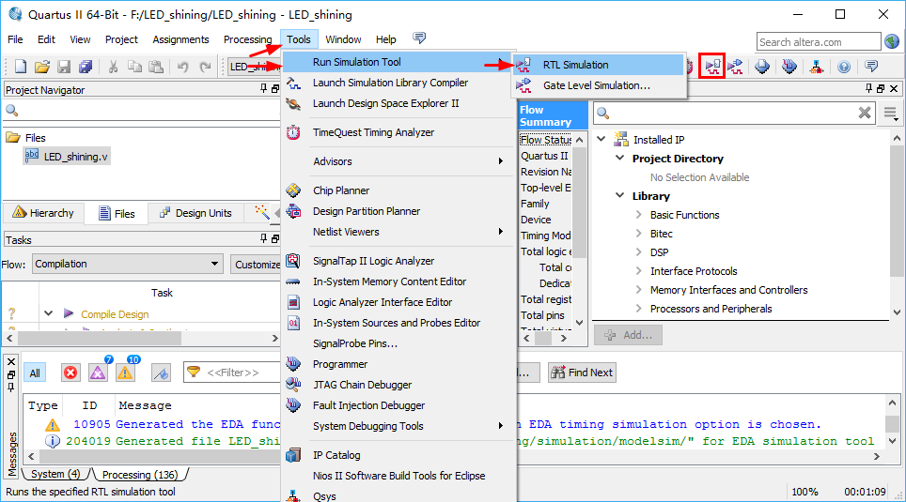Viewport: 906px width, 502px height.
Task: Click the Undo arrow icon
Action: click(182, 67)
